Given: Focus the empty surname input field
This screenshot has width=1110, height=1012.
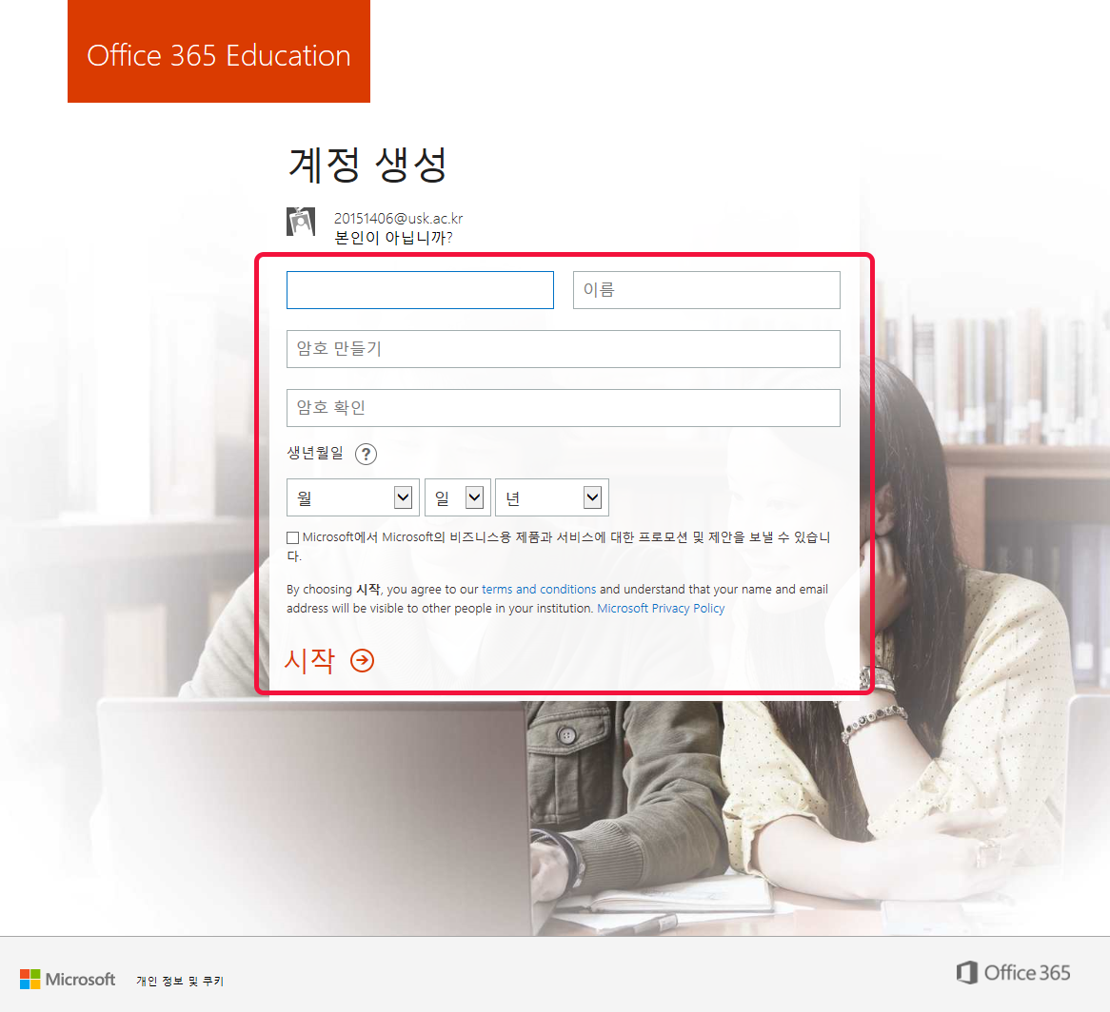Looking at the screenshot, I should point(420,290).
